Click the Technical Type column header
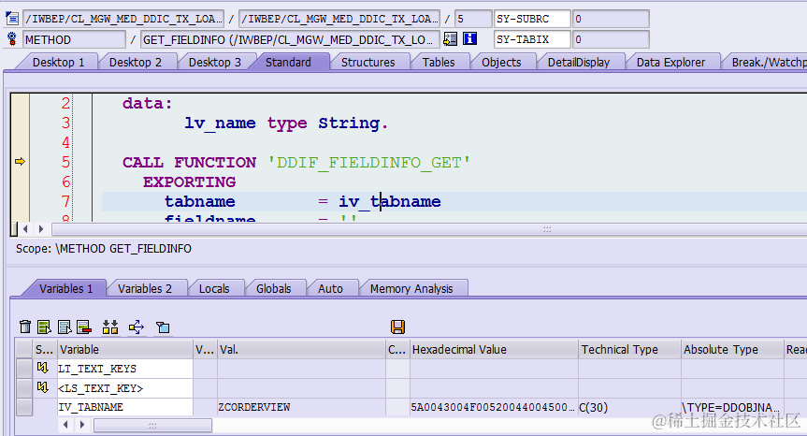The width and height of the screenshot is (807, 436). [x=630, y=349]
